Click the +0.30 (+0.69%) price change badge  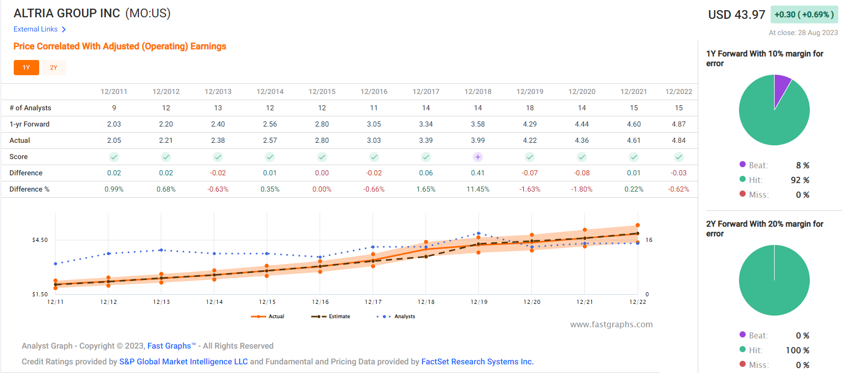(804, 15)
